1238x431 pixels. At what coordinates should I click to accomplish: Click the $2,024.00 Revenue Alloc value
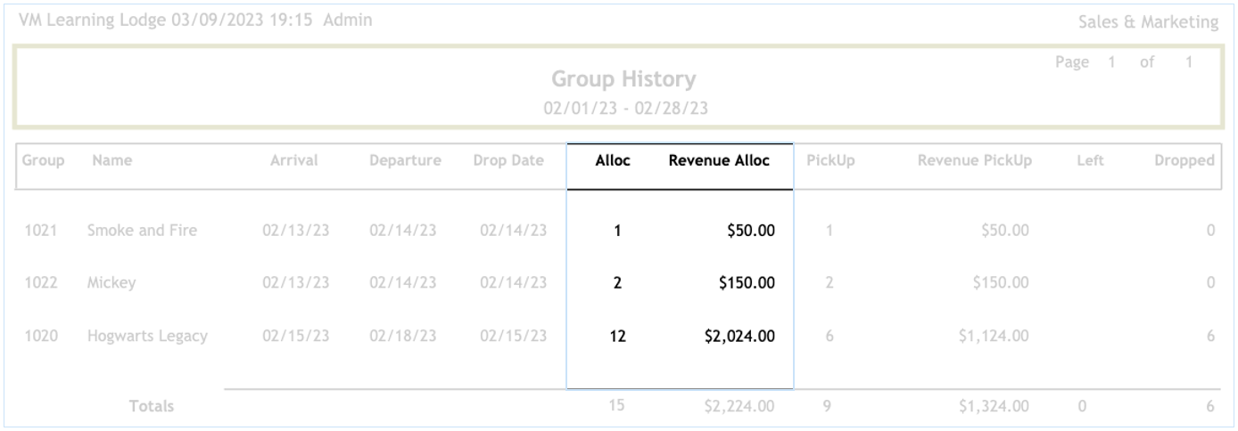[x=739, y=337]
